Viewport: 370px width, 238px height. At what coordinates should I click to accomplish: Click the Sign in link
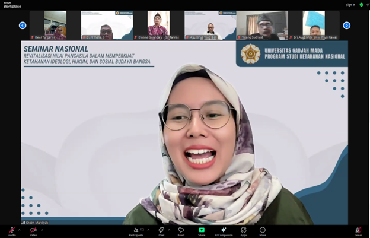[350, 5]
